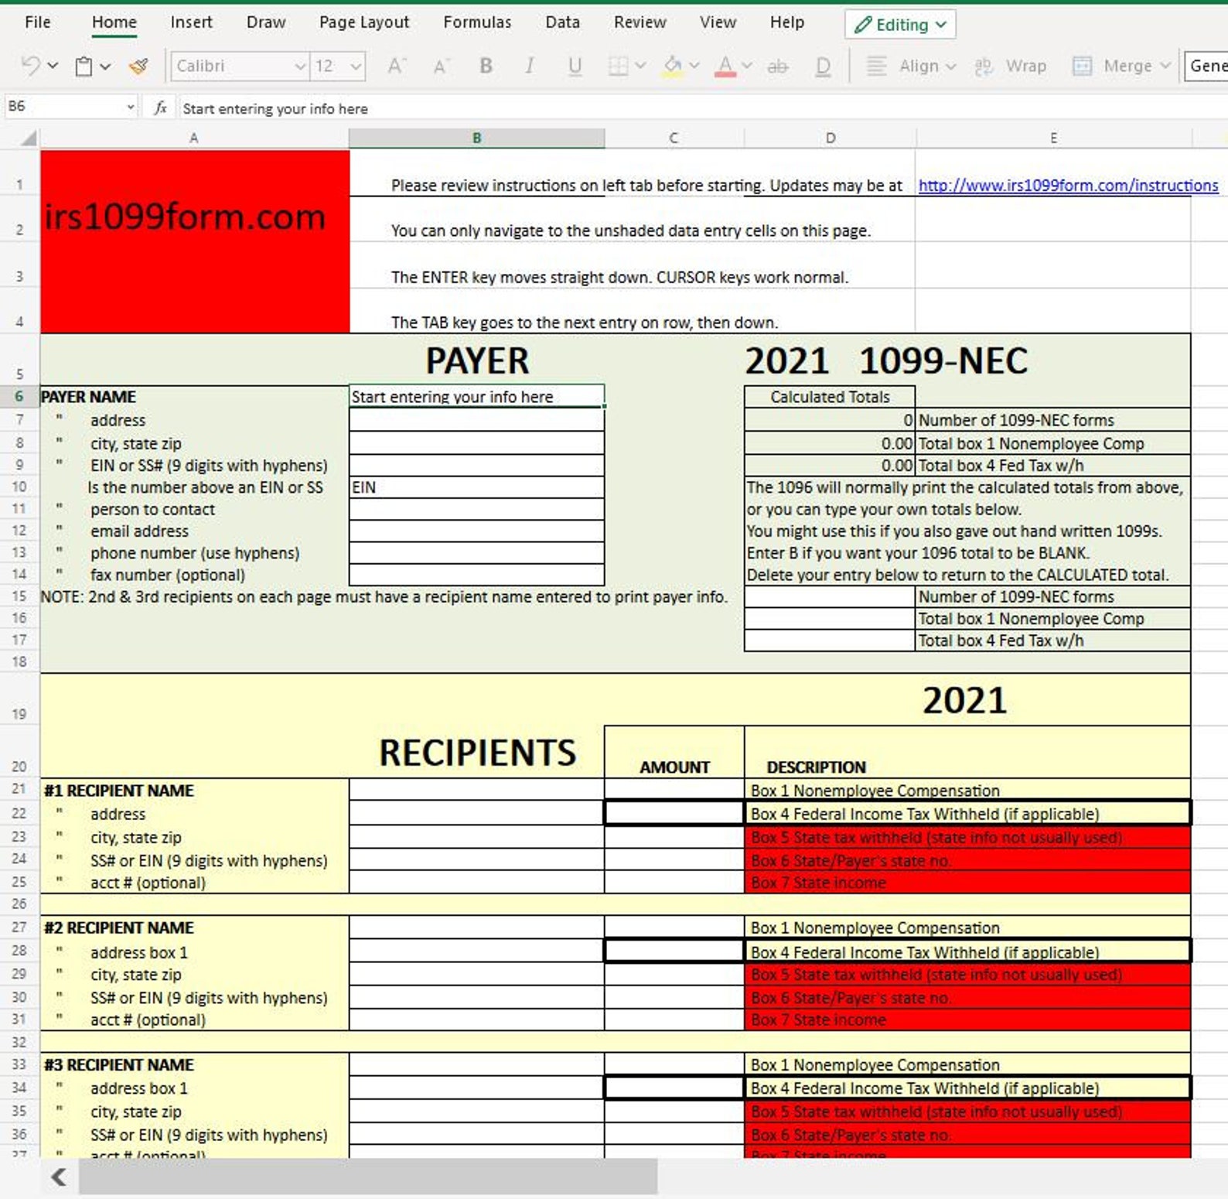Toggle Strikethrough formatting
Viewport: 1228px width, 1199px height.
click(x=778, y=67)
